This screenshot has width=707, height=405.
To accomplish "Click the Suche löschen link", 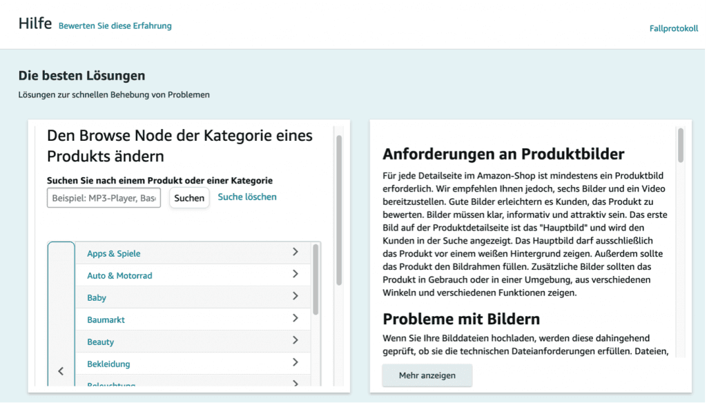I will pyautogui.click(x=247, y=197).
